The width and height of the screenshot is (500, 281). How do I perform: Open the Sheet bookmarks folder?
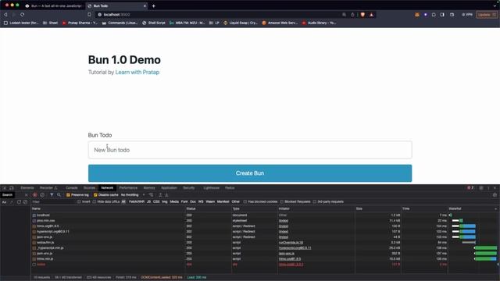(50, 23)
